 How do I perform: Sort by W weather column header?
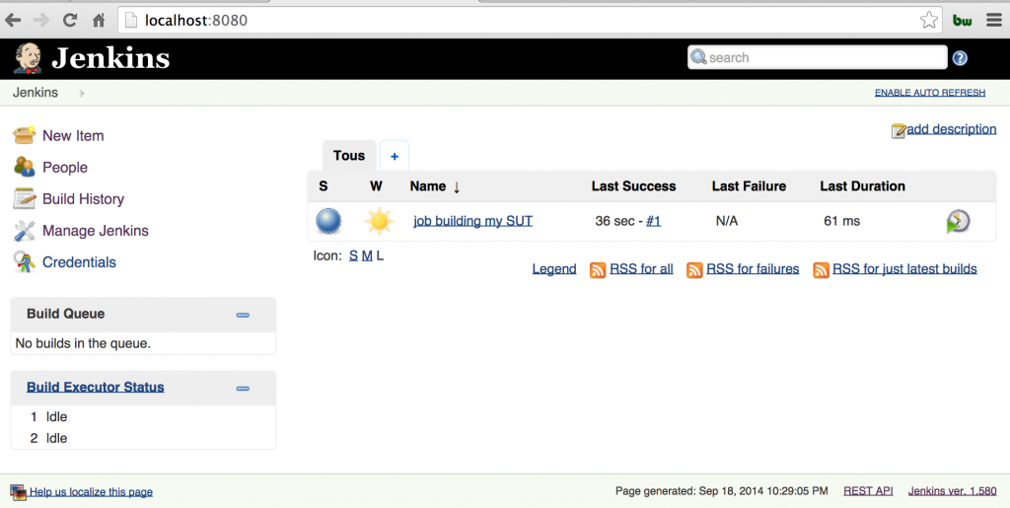pyautogui.click(x=376, y=186)
